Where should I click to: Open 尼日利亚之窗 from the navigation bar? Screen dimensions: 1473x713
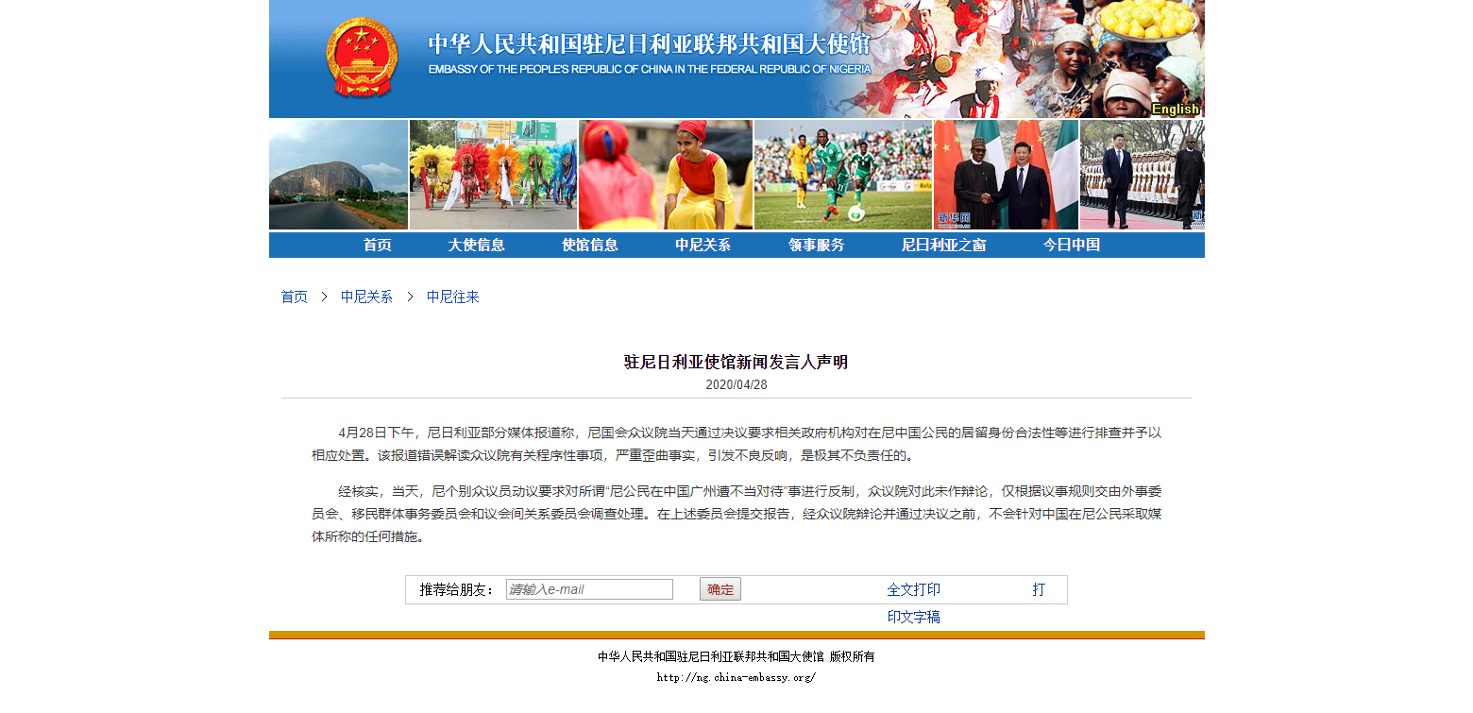pyautogui.click(x=943, y=246)
